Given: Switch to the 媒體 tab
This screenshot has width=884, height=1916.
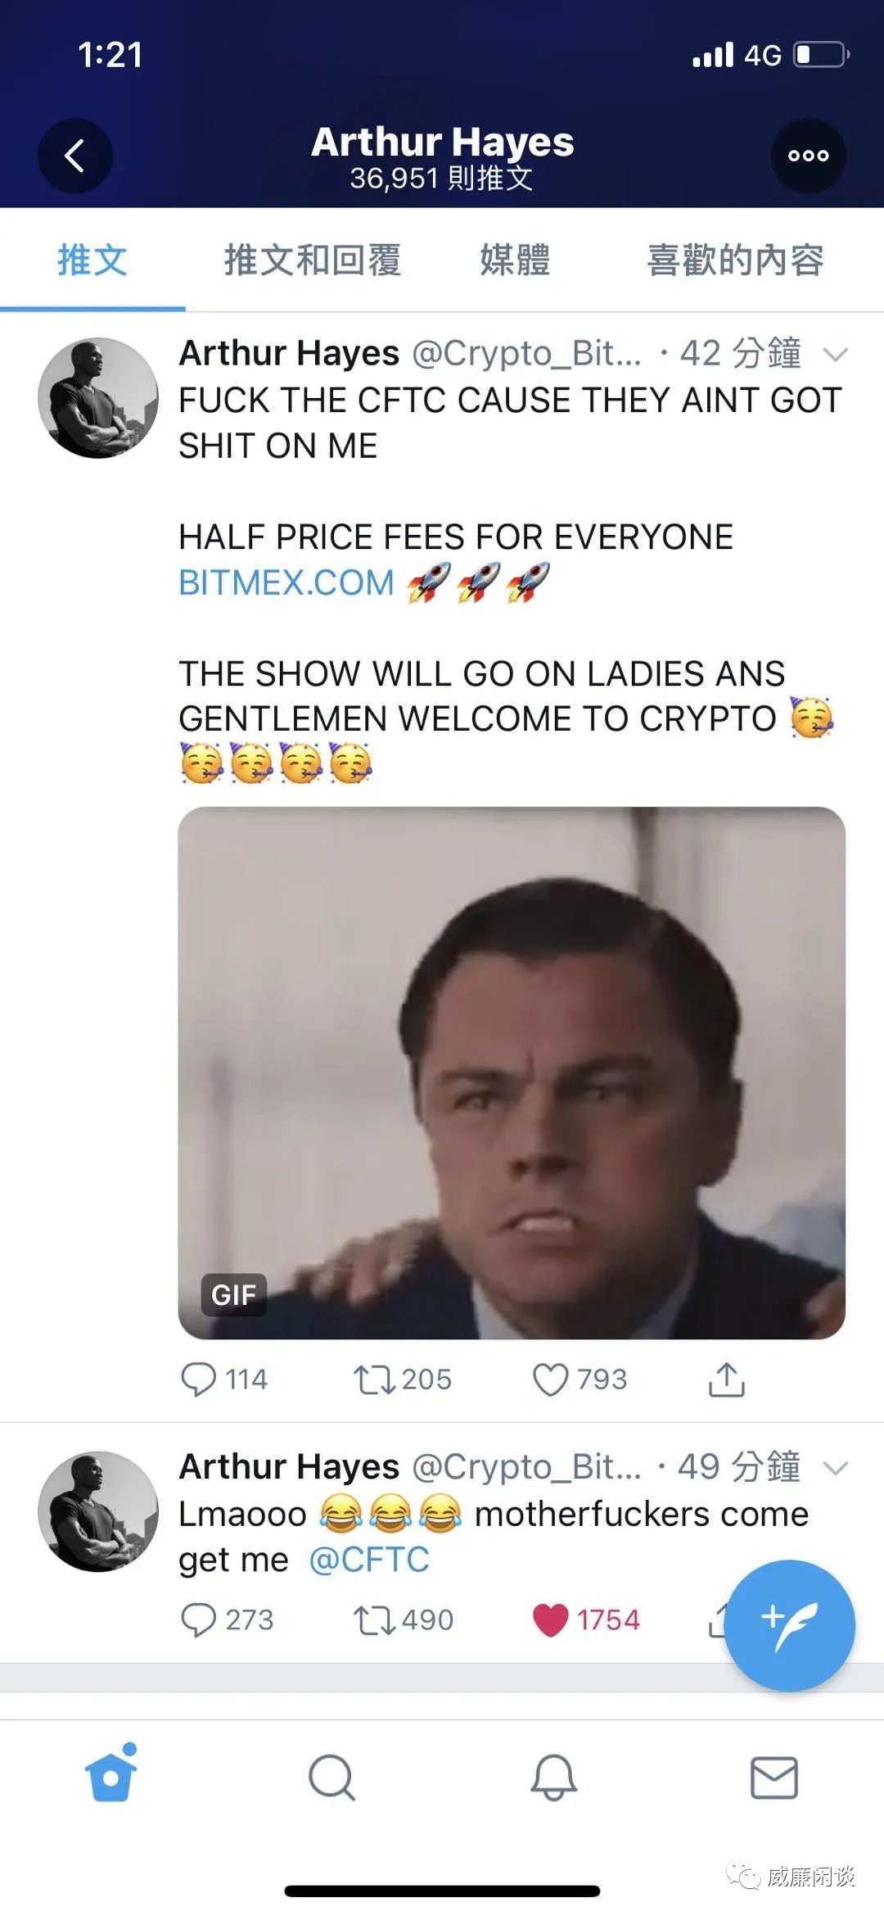Looking at the screenshot, I should [514, 260].
